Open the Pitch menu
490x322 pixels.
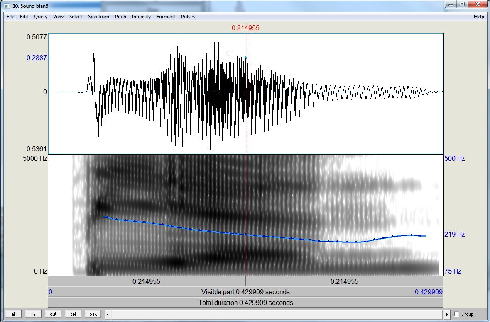click(120, 17)
